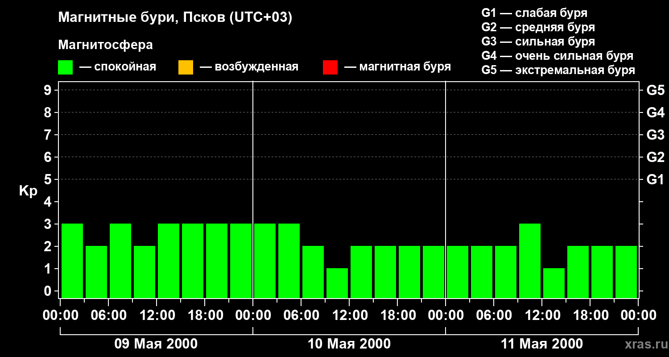
Task: Click the red 'магнитная буря' legend swatch
Action: (330, 67)
